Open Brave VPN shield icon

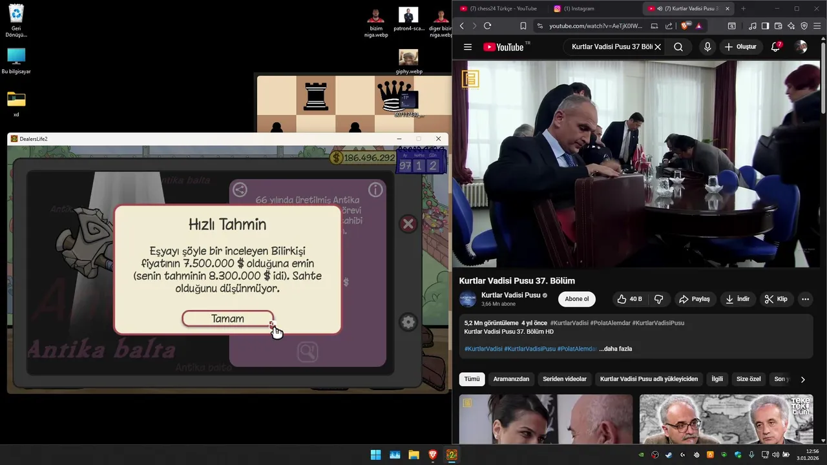[804, 26]
